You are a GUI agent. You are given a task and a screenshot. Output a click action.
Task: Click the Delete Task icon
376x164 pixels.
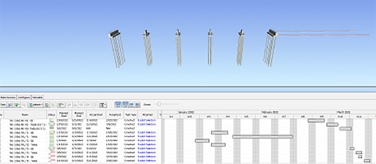point(23,105)
